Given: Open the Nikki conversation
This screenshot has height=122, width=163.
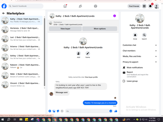Looking at the screenshot, I should pyautogui.click(x=22, y=75).
